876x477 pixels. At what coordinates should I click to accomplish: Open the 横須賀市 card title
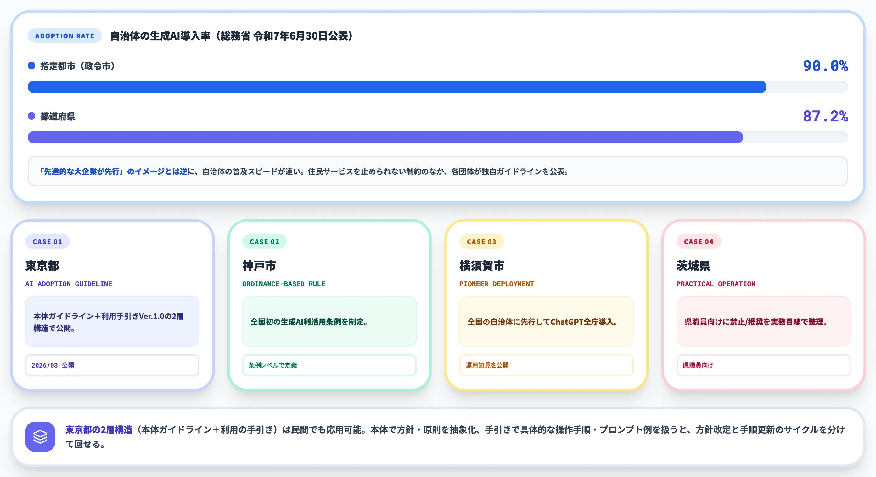pos(482,266)
